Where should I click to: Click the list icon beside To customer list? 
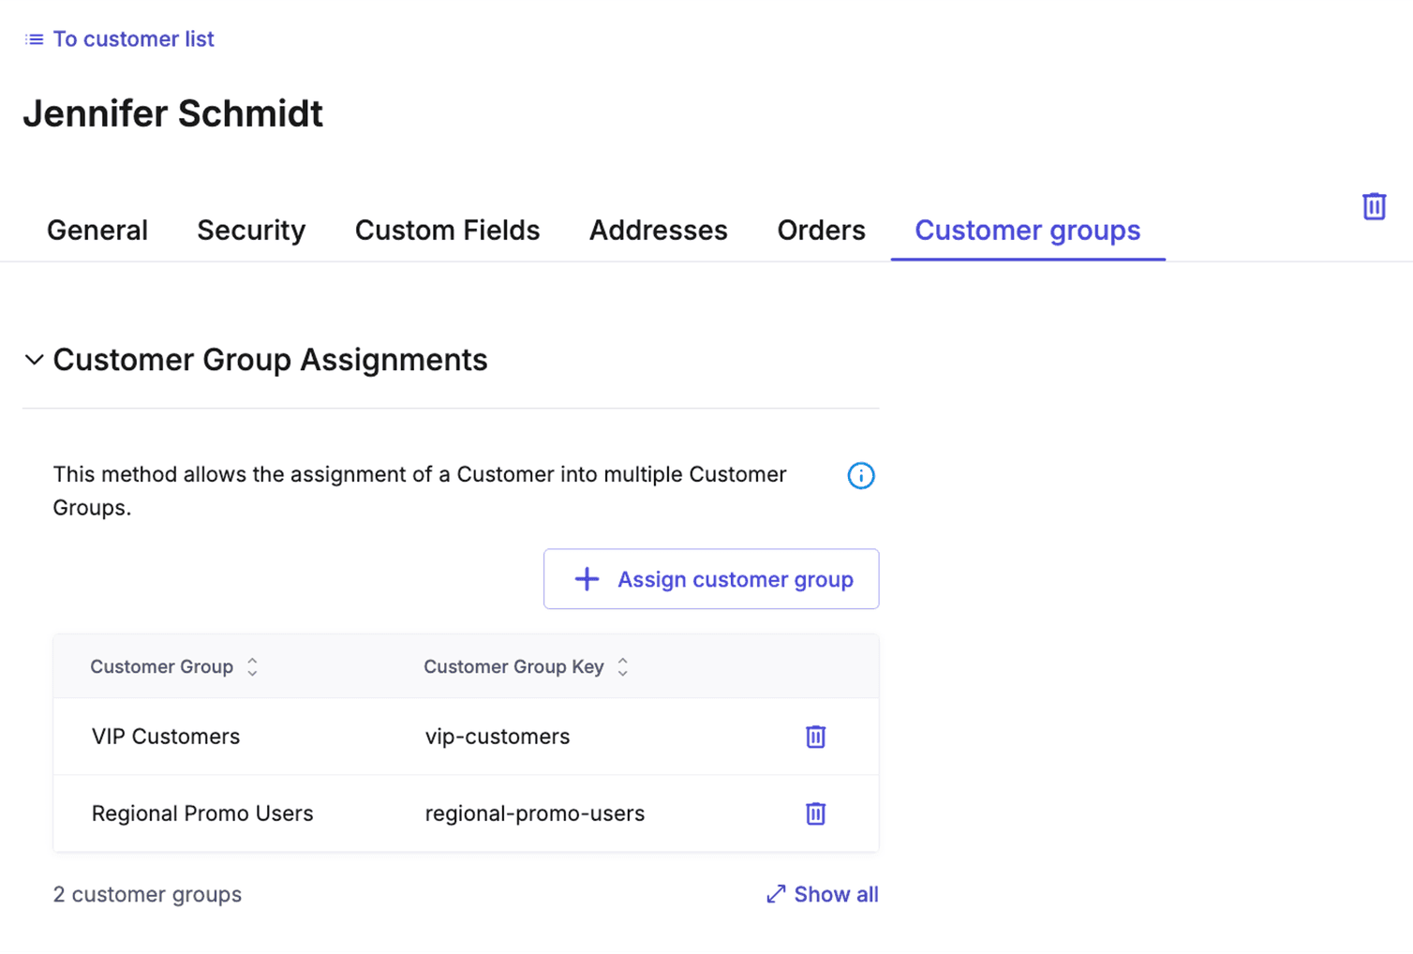[x=34, y=38]
